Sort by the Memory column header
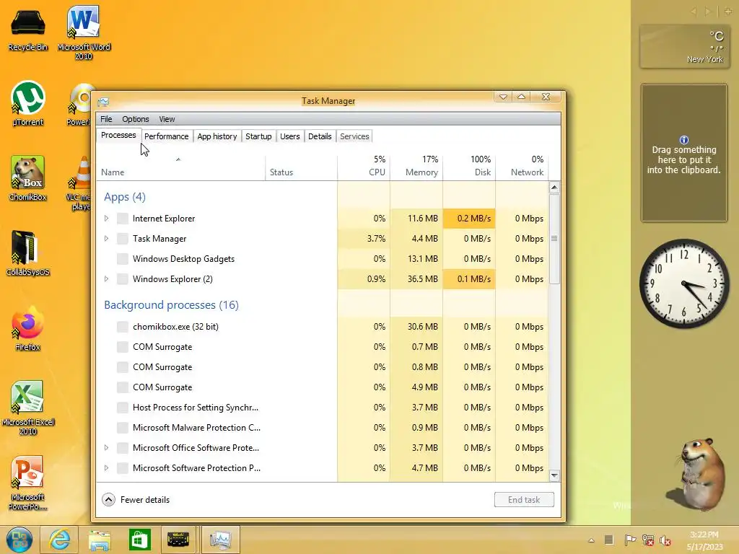Screen dimensions: 739x554 (416, 167)
